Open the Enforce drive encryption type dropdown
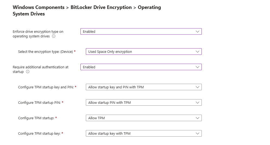 pyautogui.click(x=141, y=31)
